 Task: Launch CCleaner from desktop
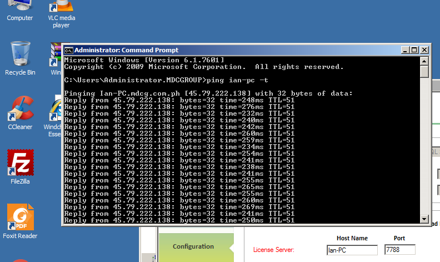20,113
